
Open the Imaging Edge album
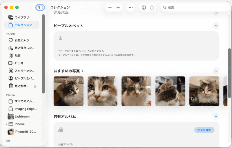point(21,109)
